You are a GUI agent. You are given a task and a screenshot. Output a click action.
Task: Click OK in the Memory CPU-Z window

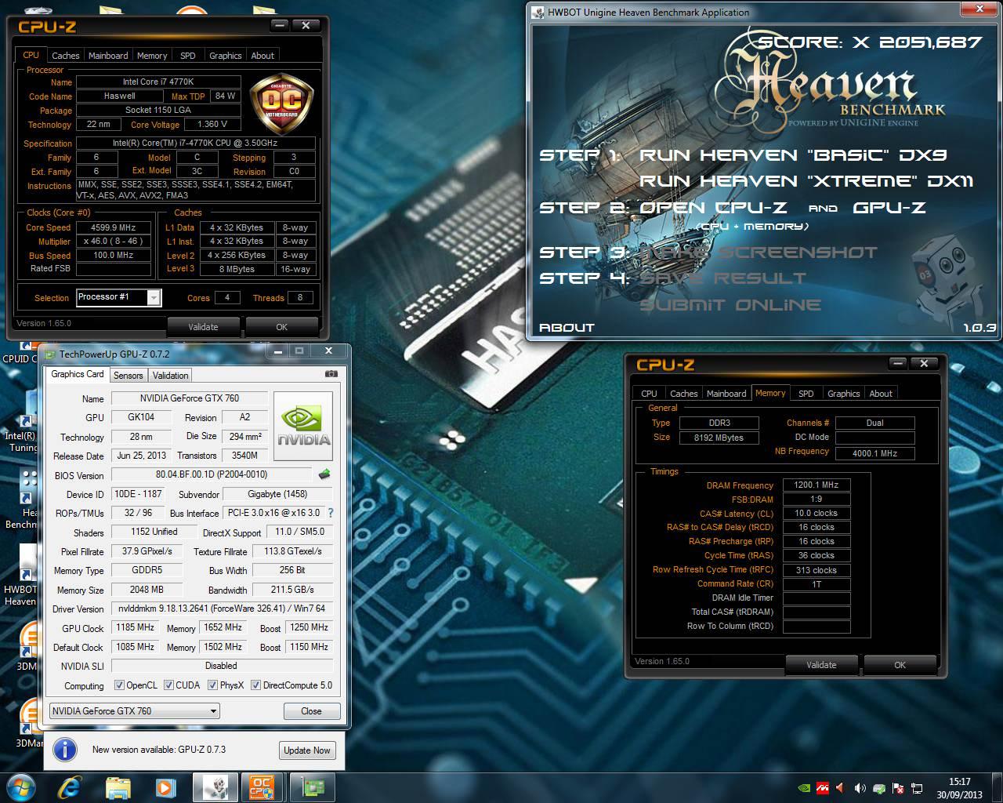coord(900,665)
